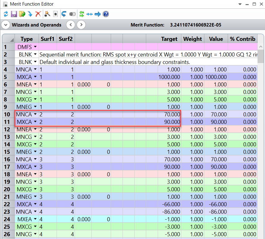
Task: Click the blue curved reset arrow icon
Action: pyautogui.click(x=64, y=14)
